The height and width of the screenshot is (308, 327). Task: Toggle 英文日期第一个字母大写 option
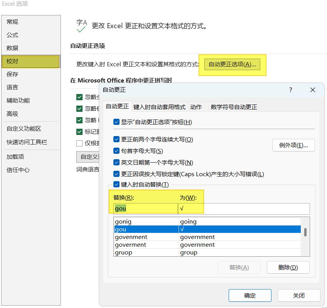[x=116, y=162]
